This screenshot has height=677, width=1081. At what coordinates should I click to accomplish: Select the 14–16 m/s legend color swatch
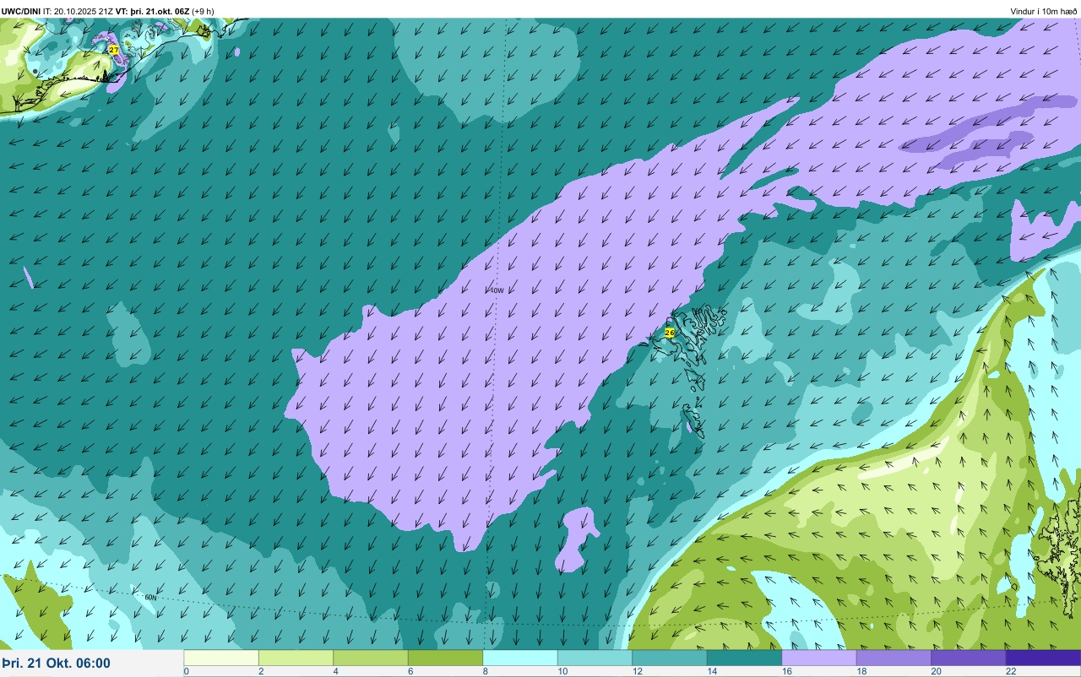click(x=744, y=658)
